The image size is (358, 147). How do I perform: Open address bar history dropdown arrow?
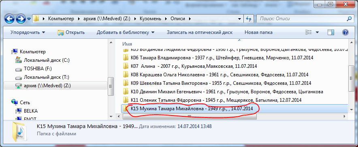point(239,19)
